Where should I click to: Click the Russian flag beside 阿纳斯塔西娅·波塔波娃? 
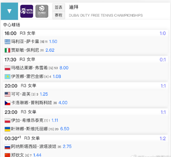click(7, 147)
